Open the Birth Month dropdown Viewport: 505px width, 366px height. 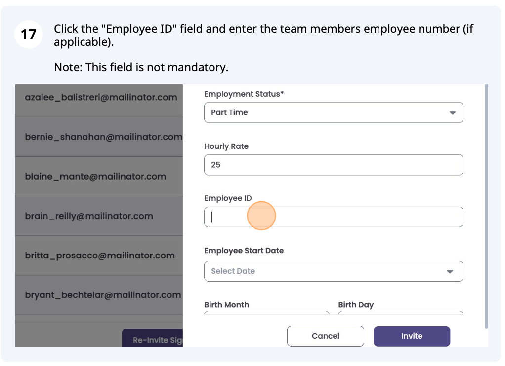[266, 314]
